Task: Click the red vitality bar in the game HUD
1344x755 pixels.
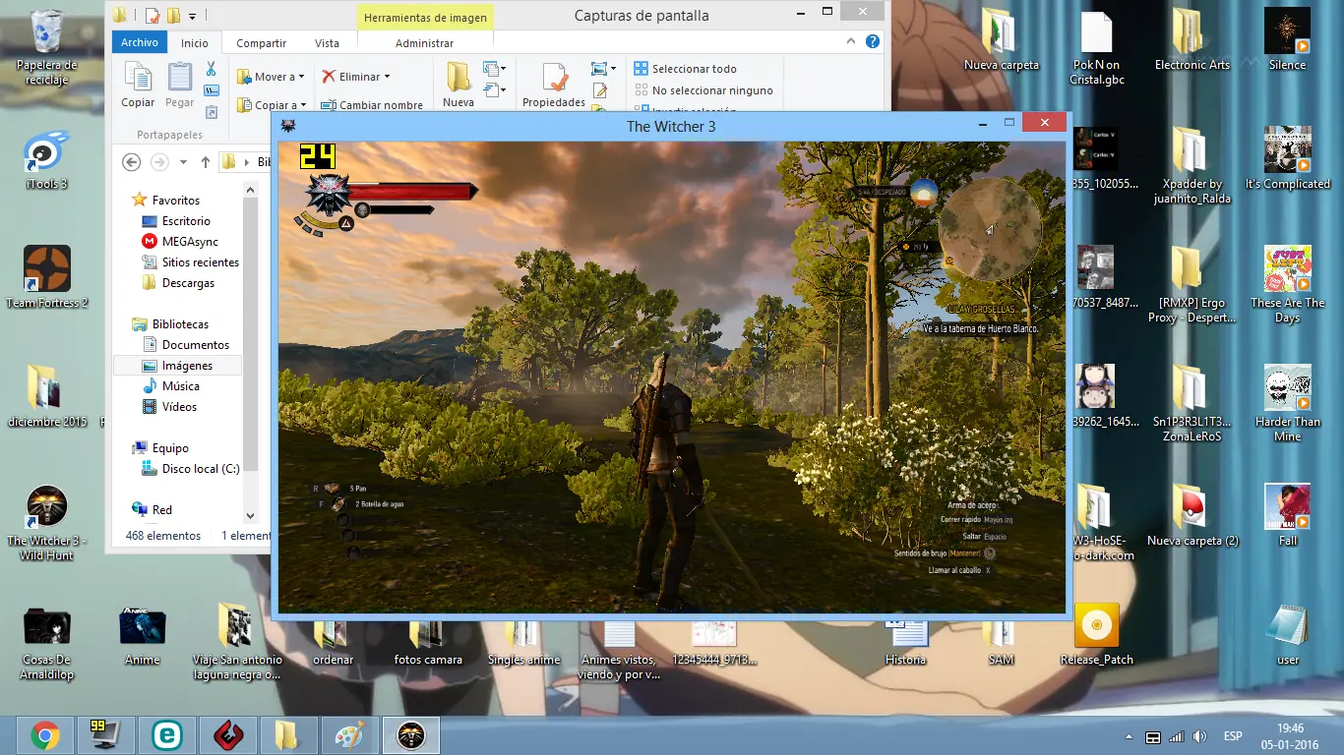Action: pyautogui.click(x=412, y=191)
